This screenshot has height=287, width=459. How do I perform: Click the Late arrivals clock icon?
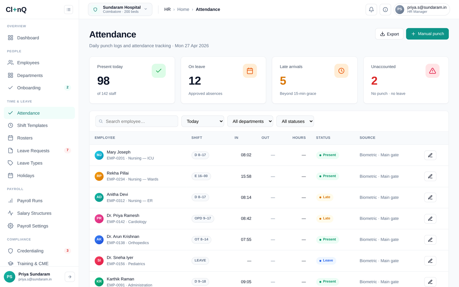(341, 71)
